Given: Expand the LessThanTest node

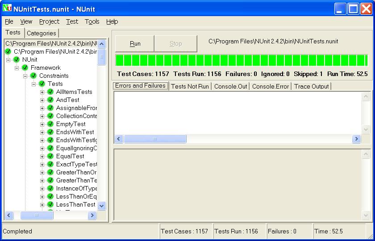Looking at the screenshot, I should coord(42,205).
